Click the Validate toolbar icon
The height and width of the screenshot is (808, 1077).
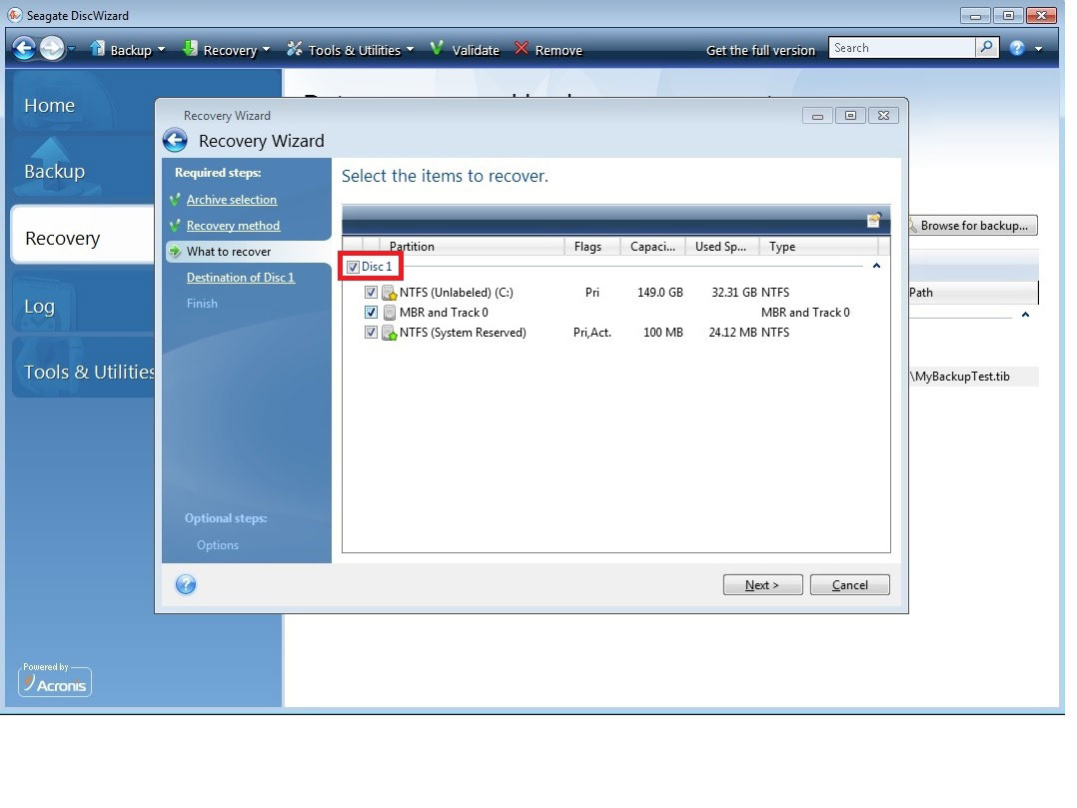pyautogui.click(x=437, y=49)
